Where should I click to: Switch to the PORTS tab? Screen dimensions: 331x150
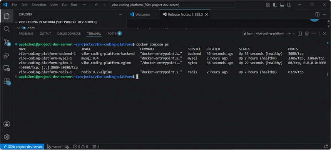tap(114, 33)
